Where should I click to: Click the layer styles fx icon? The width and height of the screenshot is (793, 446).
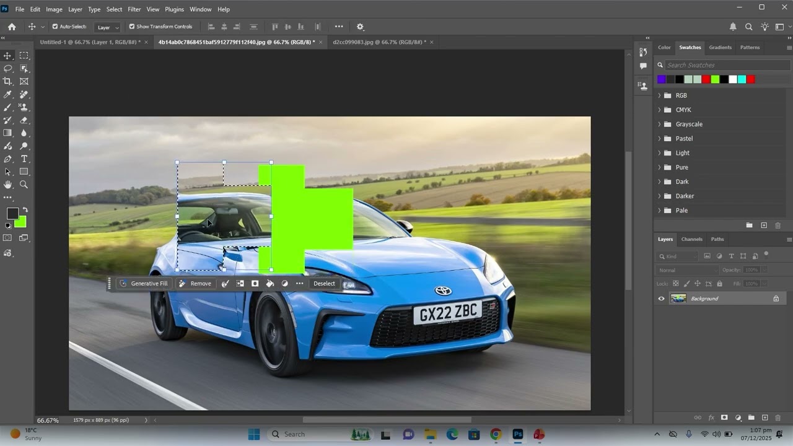coord(711,418)
